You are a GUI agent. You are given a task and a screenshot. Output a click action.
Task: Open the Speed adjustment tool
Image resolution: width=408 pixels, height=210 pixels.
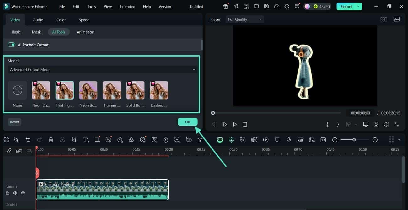[x=120, y=139]
